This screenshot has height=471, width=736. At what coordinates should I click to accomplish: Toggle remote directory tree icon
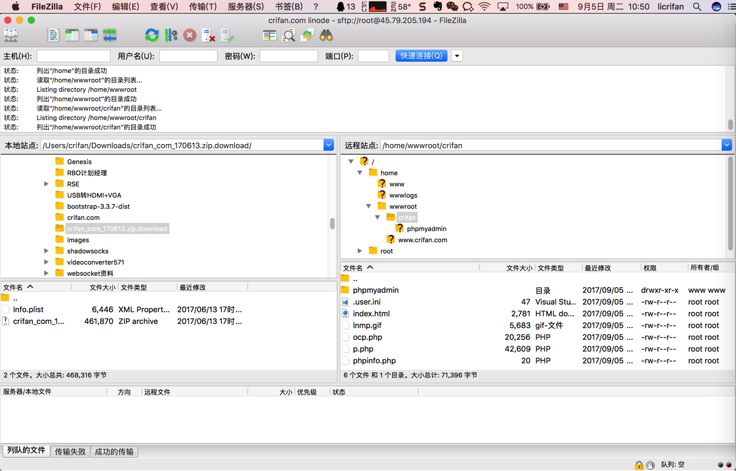click(91, 36)
